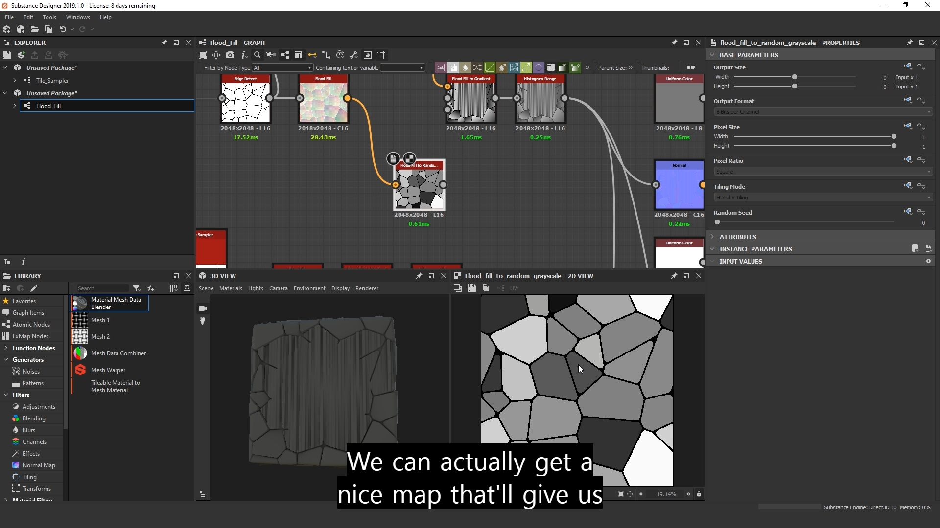
Task: Open the Filter by Node Type dropdown
Action: coord(282,68)
